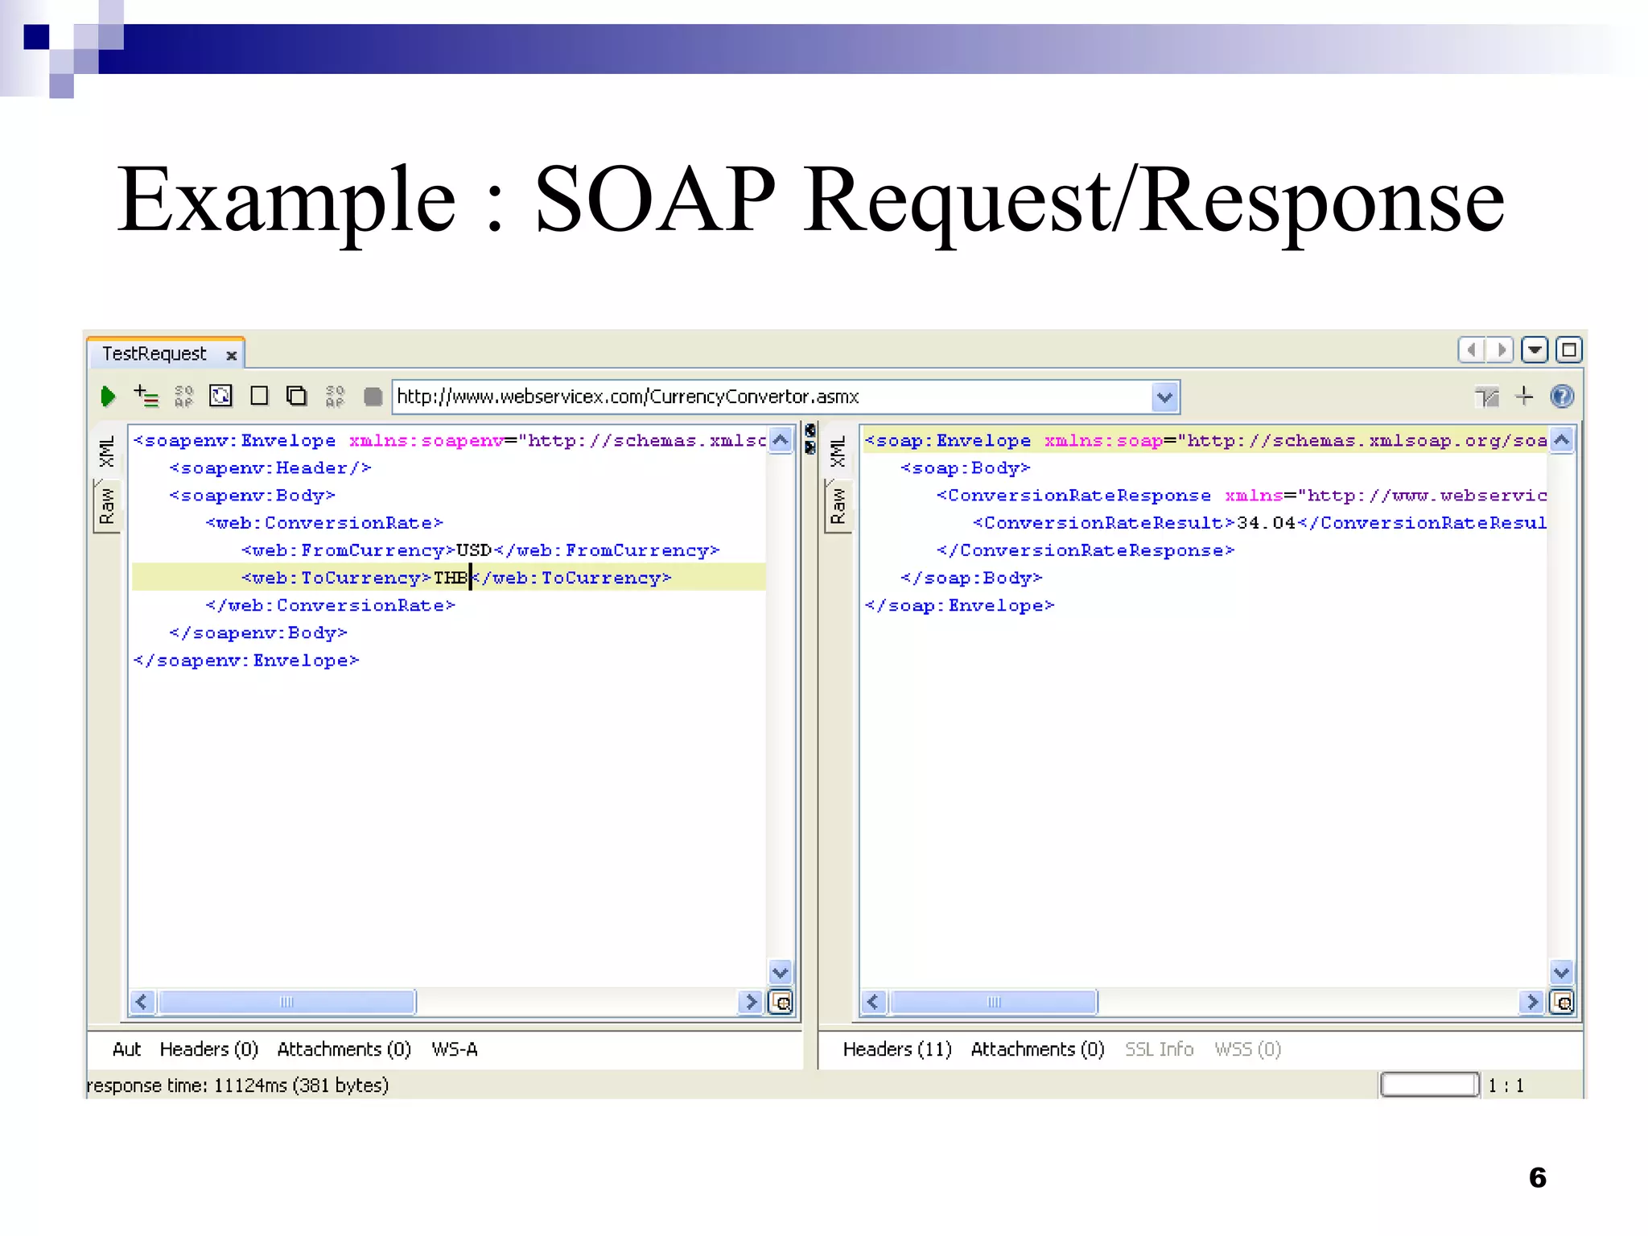Click the endpoint URL field for CurrencyConvertor.asmx
The image size is (1648, 1236).
click(x=772, y=397)
